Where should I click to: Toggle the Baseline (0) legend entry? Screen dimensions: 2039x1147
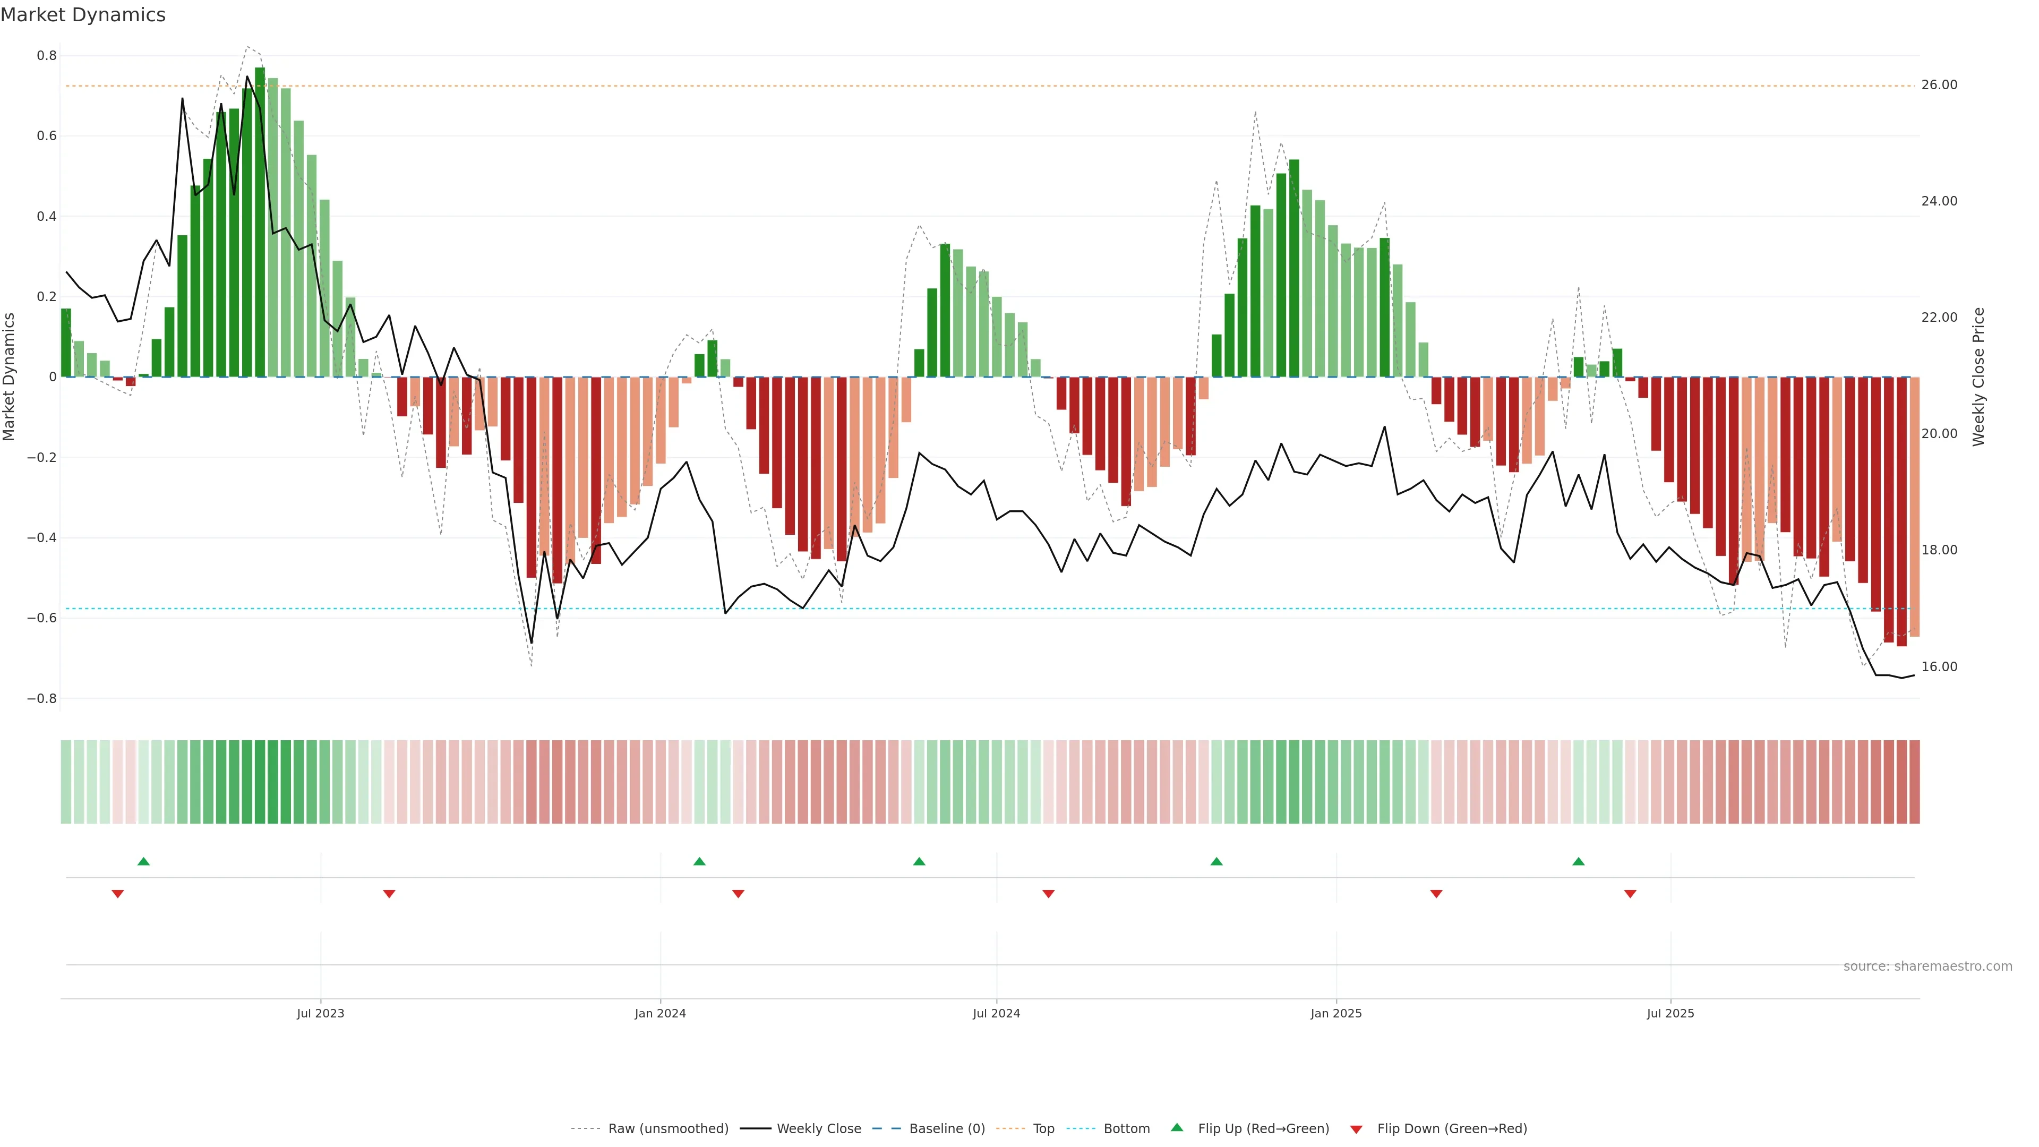click(x=947, y=1129)
